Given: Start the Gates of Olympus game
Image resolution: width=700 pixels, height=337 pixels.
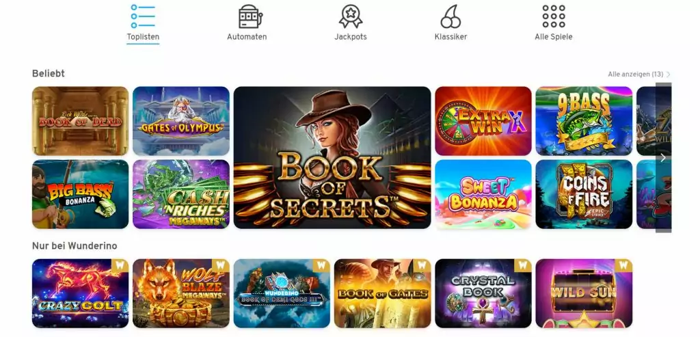Looking at the screenshot, I should click(180, 121).
